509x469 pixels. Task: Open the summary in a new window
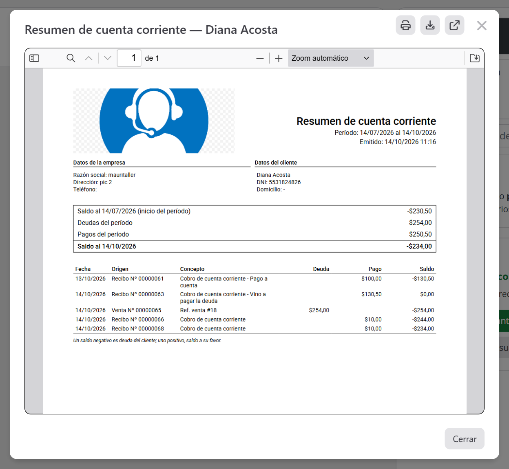(x=454, y=25)
